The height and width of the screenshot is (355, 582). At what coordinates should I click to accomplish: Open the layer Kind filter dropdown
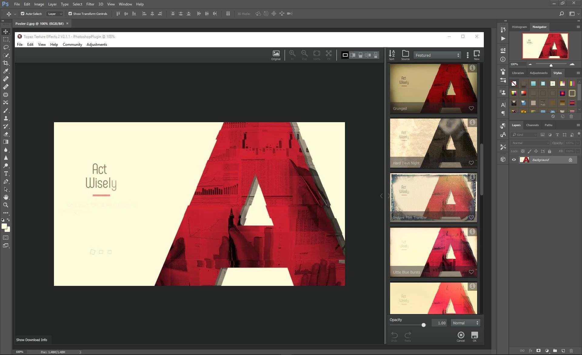click(524, 135)
